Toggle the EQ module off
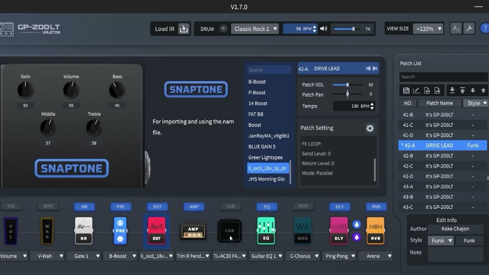 click(267, 207)
